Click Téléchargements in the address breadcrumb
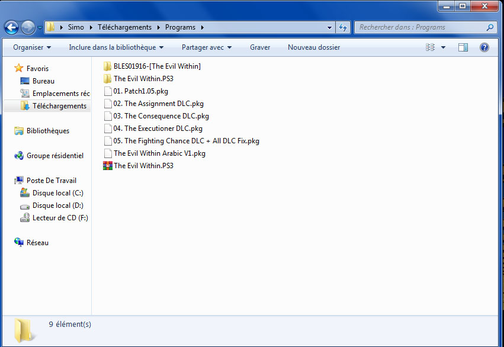The image size is (504, 347). click(x=124, y=27)
